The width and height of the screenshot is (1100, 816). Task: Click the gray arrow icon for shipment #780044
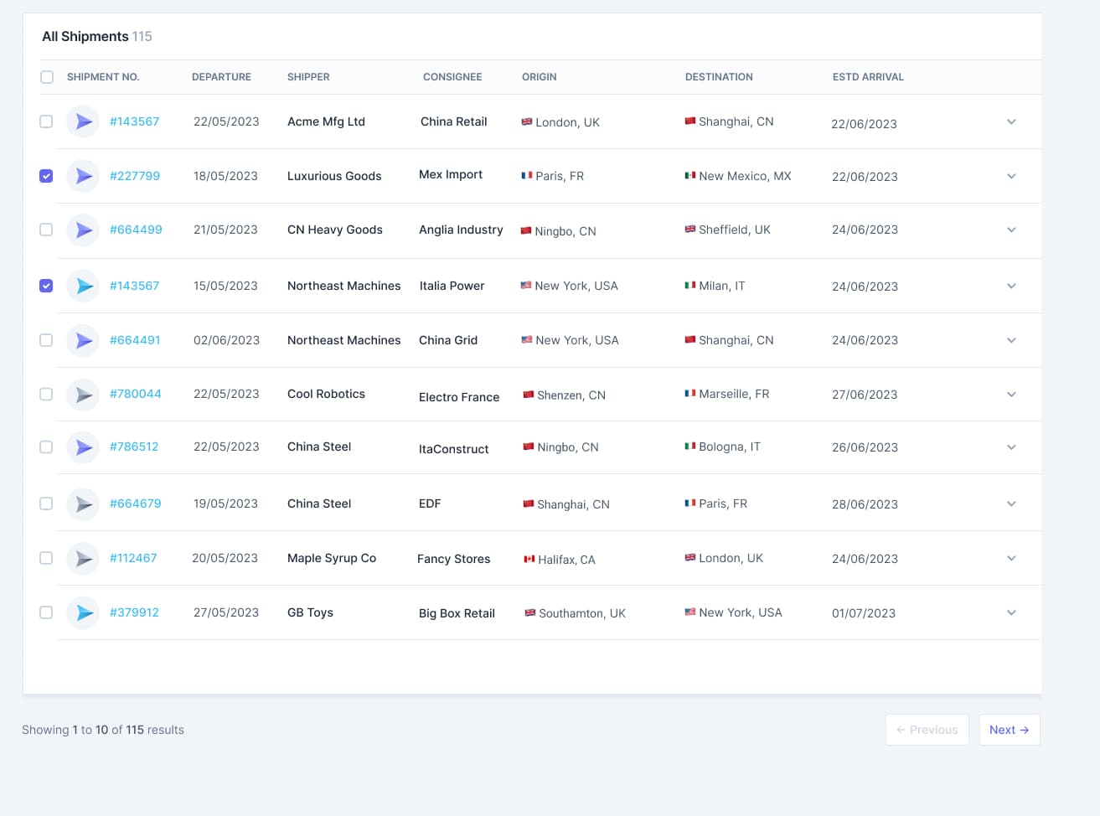pos(83,395)
